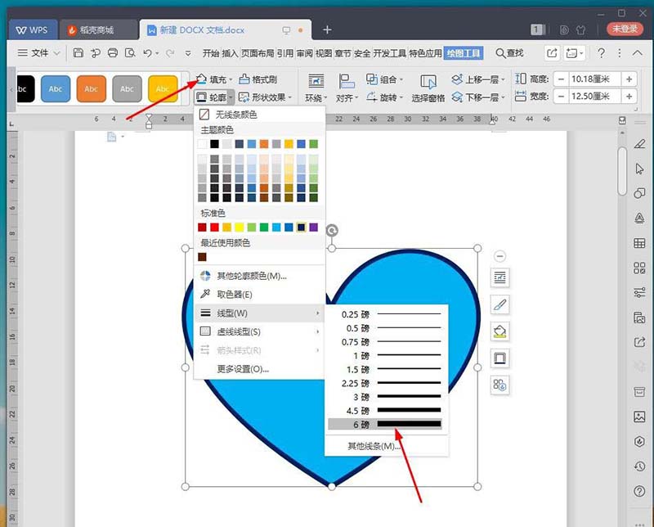Click the Rotate (旋转) icon
The height and width of the screenshot is (527, 654).
(382, 96)
